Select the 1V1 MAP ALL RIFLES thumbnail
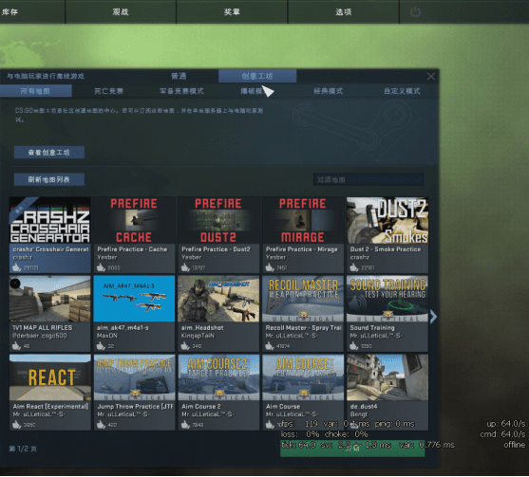The image size is (529, 477). coord(50,299)
